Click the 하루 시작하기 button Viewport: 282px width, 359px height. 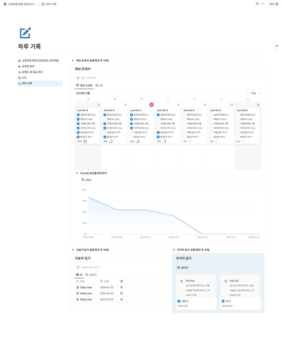[x=86, y=78]
